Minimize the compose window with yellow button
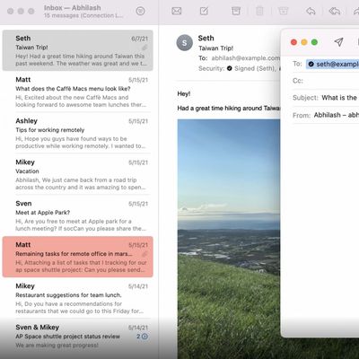Image resolution: width=359 pixels, height=359 pixels. [304, 42]
